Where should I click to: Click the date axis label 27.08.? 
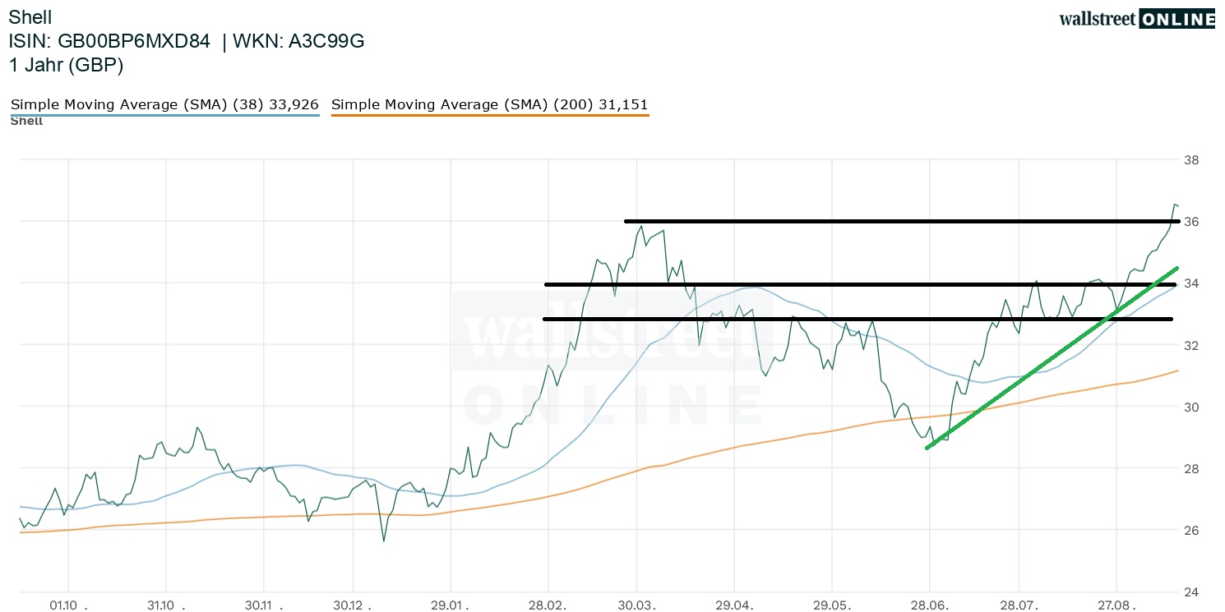[1116, 605]
